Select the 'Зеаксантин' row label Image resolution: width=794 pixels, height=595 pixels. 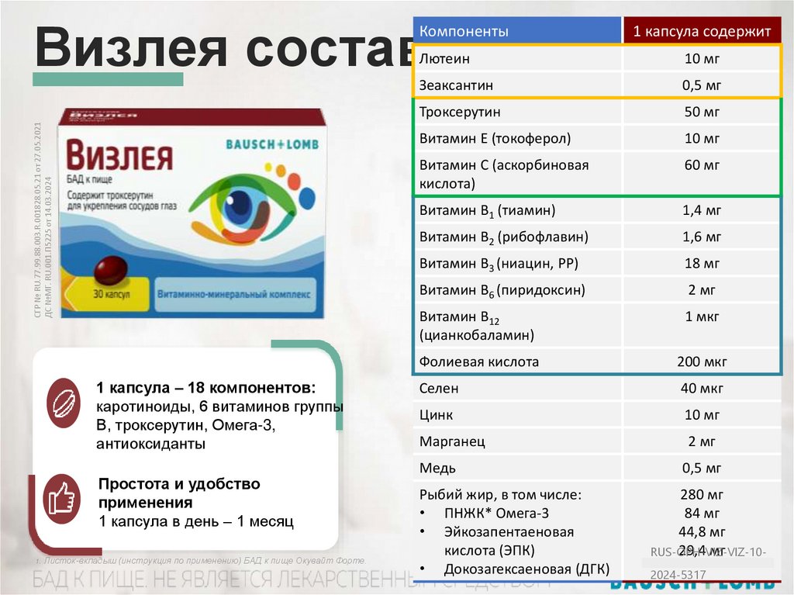point(456,85)
